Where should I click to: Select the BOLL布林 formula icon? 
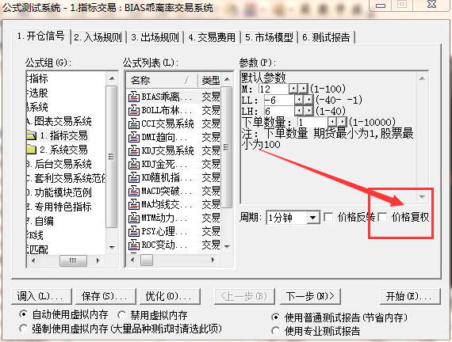pos(134,110)
